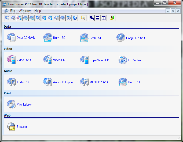Launch the built-in Browser
This screenshot has width=183, height=142.
(x=17, y=127)
